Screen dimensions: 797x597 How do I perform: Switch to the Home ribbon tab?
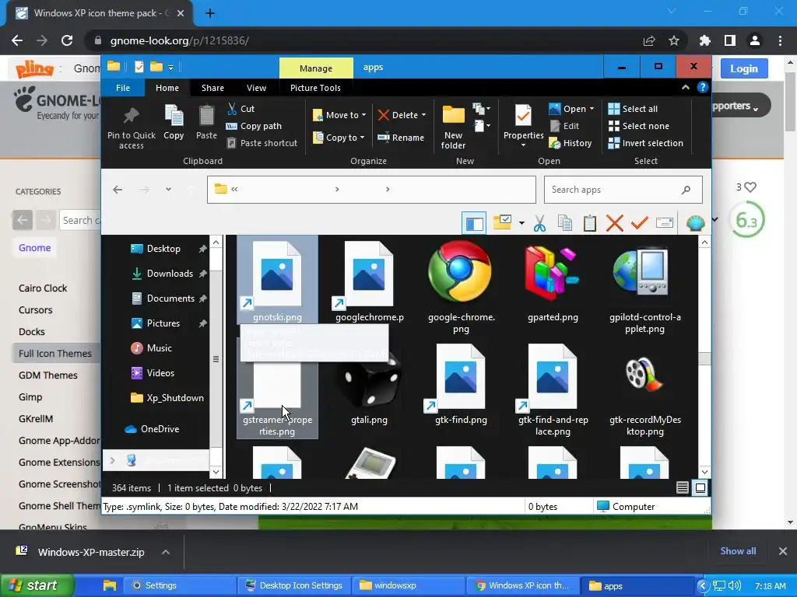click(x=167, y=88)
